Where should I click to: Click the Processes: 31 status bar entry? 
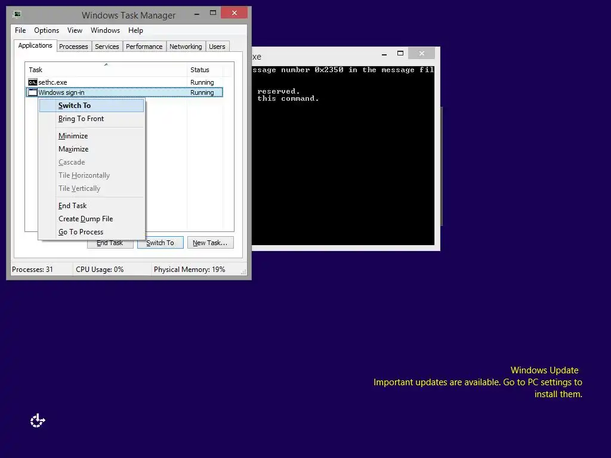[32, 270]
